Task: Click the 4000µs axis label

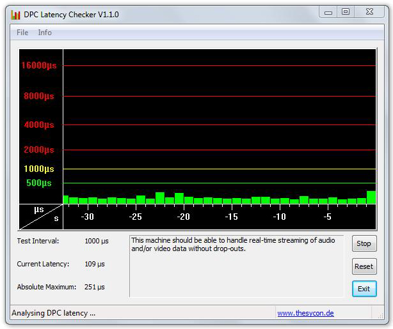Action: pos(39,125)
